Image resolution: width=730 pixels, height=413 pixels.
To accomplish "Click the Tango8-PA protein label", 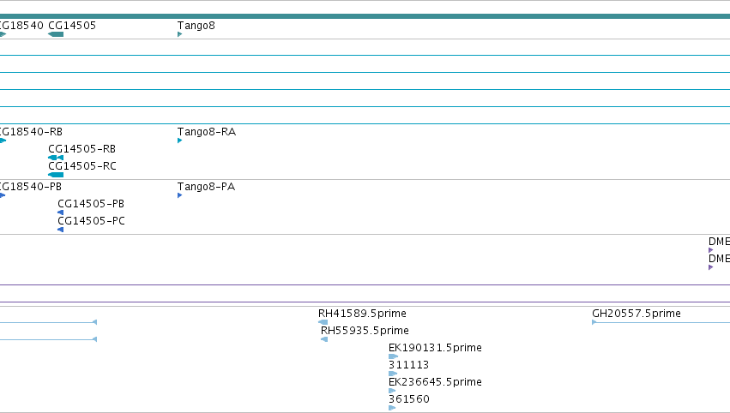I will pos(206,187).
